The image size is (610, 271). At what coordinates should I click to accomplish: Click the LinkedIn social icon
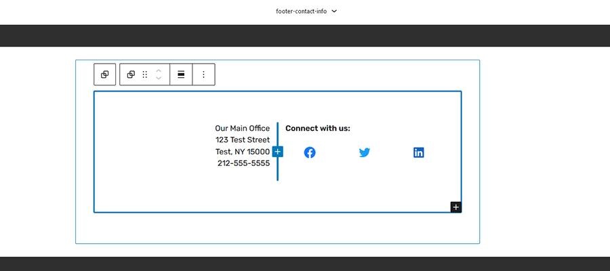419,152
